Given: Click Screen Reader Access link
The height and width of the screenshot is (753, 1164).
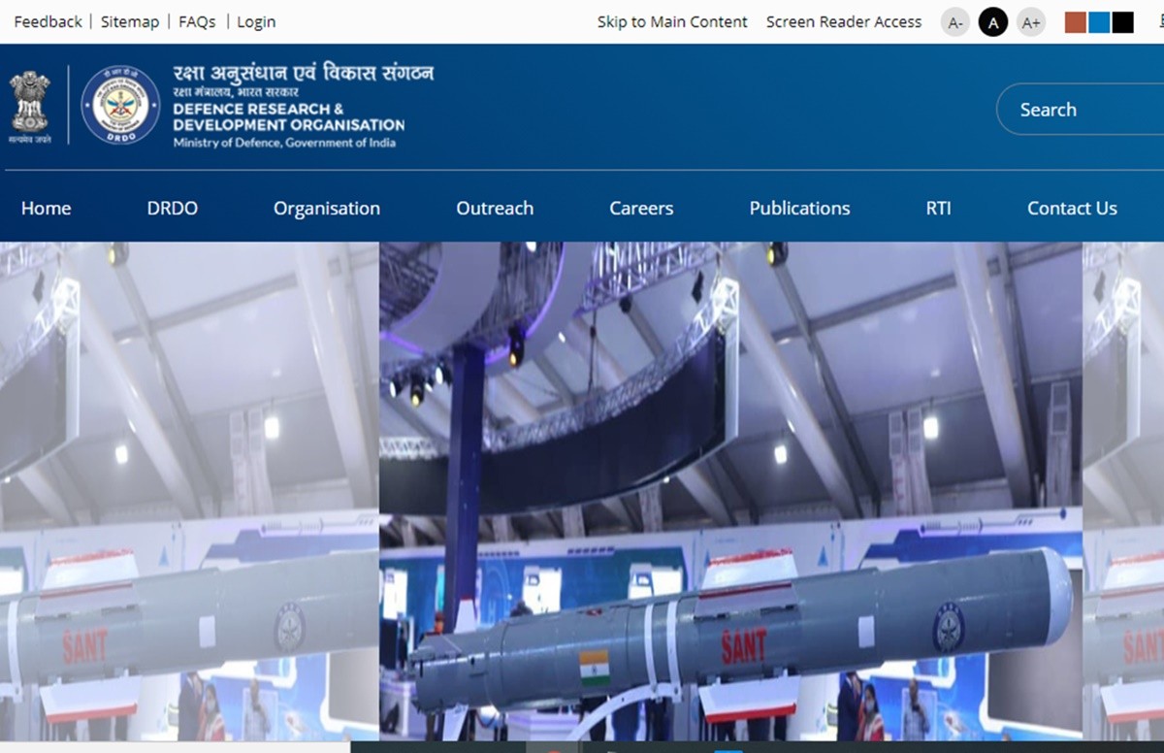Looking at the screenshot, I should coord(844,21).
